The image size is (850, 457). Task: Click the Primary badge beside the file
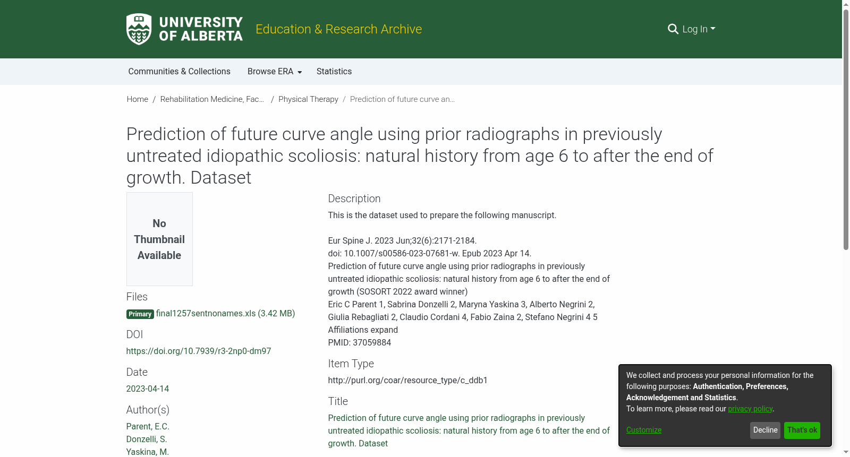coord(140,314)
